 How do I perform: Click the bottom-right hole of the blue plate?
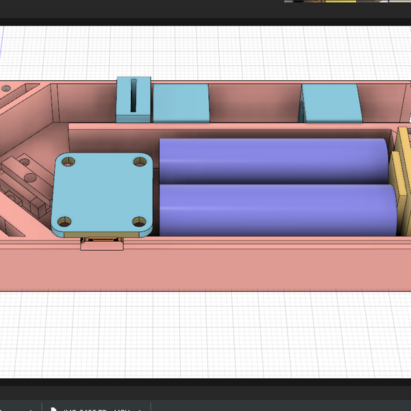[139, 222]
